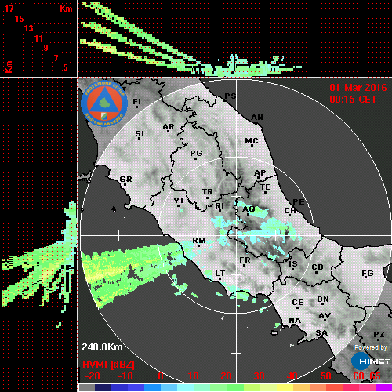
Task: Click the 'SA' city label
Action: coord(321,333)
